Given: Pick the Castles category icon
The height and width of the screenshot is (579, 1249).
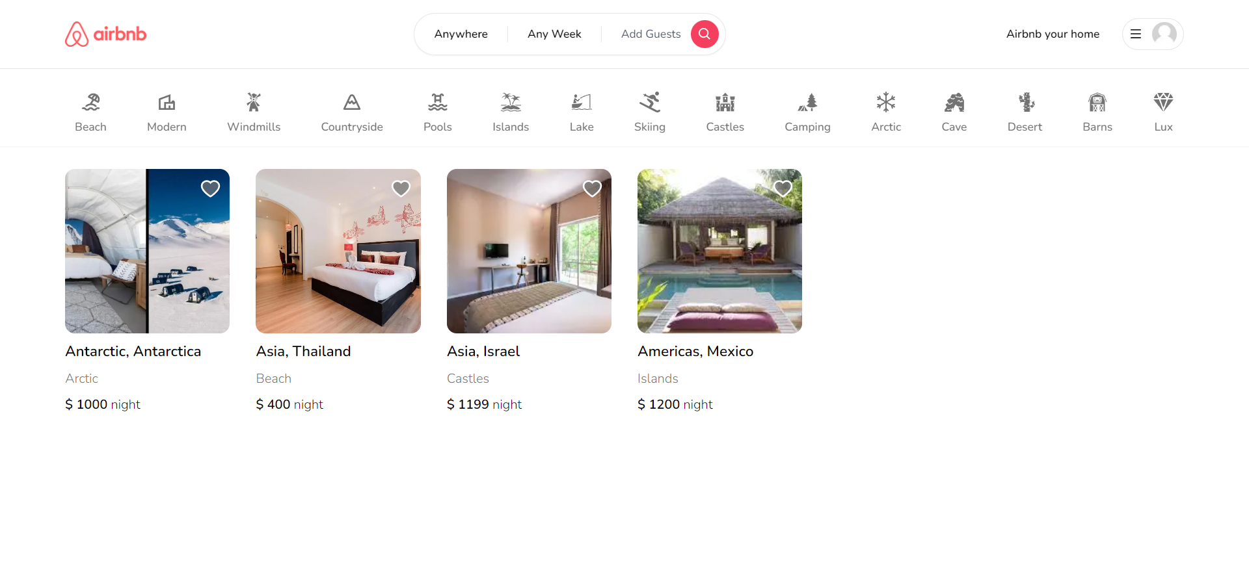Looking at the screenshot, I should point(725,102).
